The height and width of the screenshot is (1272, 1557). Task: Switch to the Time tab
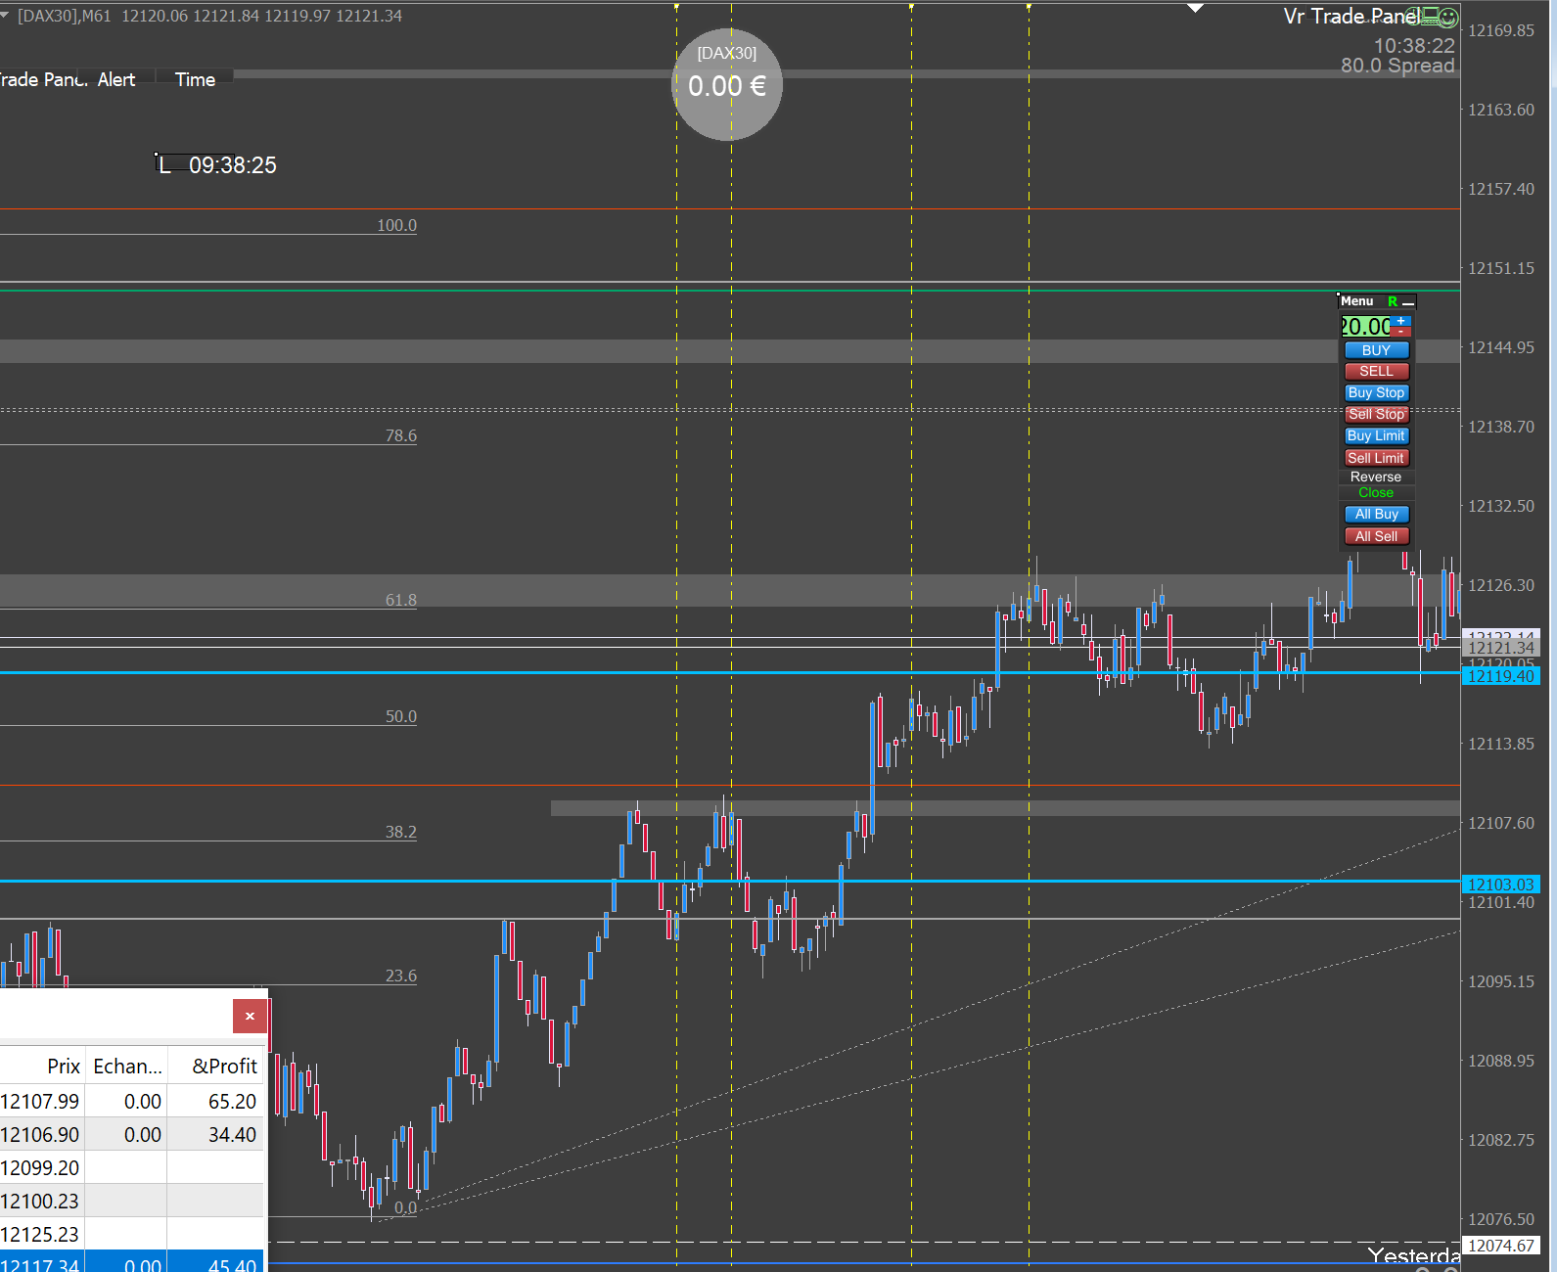click(x=195, y=80)
